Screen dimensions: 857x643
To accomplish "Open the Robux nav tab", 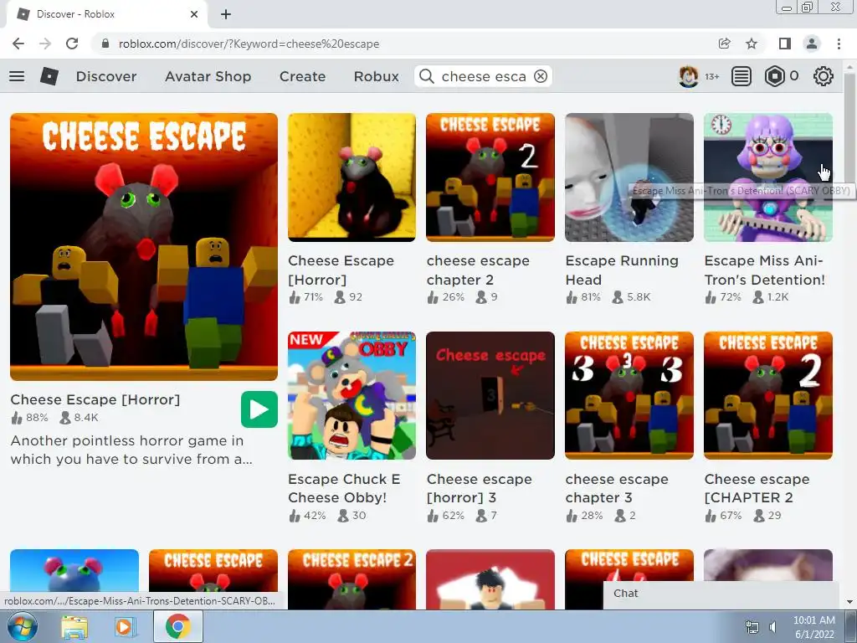I will coord(376,76).
